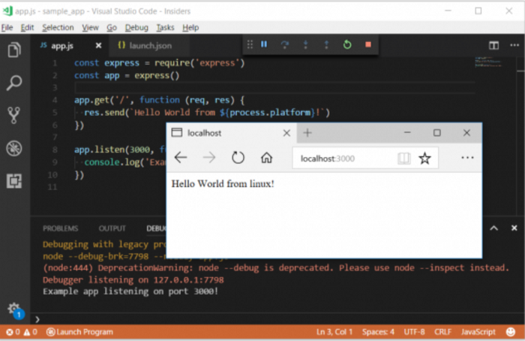Viewport: 525px width, 341px height.
Task: Stop the debug session
Action: pyautogui.click(x=368, y=44)
